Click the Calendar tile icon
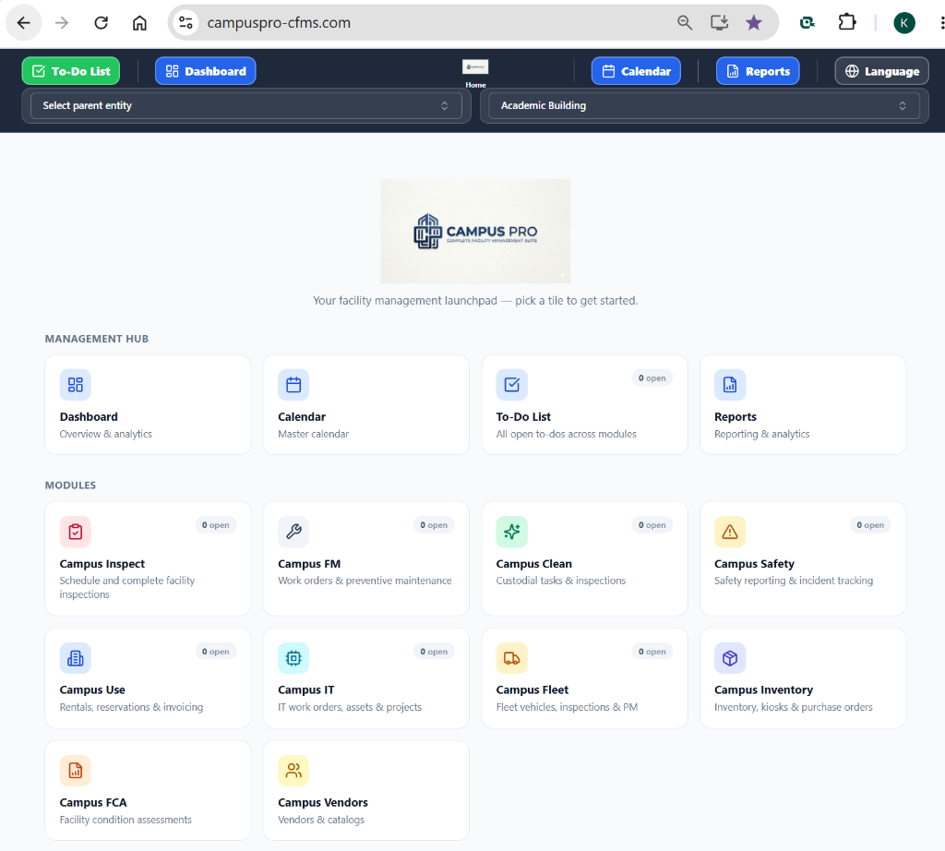The width and height of the screenshot is (945, 851). pos(293,385)
